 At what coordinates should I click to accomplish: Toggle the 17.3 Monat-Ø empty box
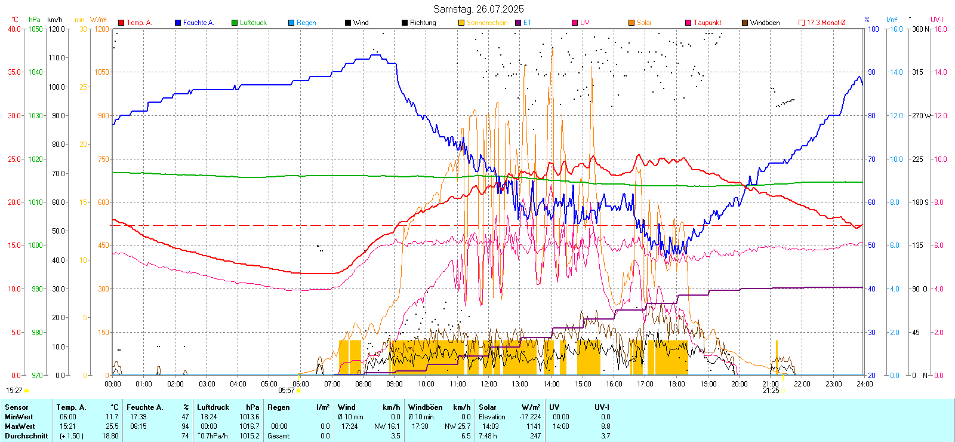pyautogui.click(x=802, y=23)
